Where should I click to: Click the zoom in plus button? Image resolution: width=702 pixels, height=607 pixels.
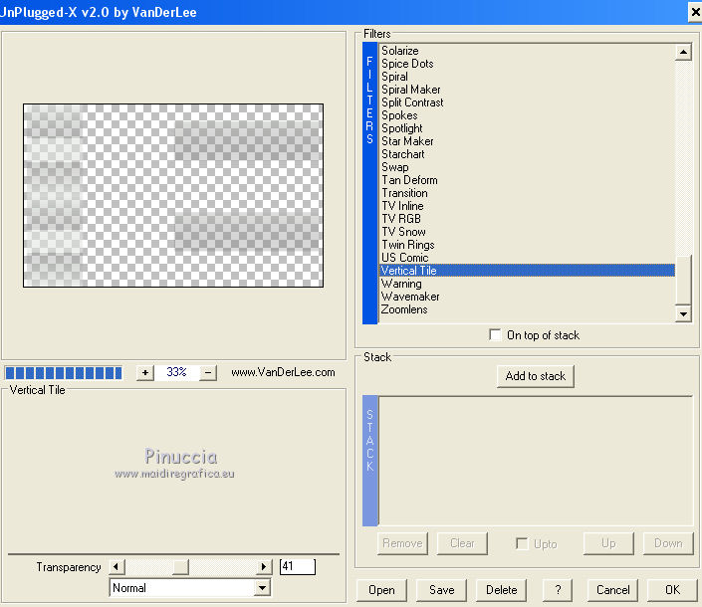tap(145, 372)
